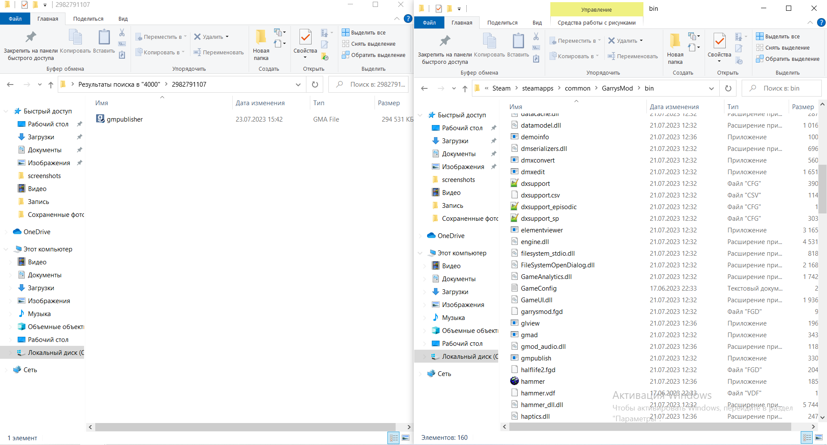The image size is (827, 445).
Task: Click Снять выделение in bin window
Action: coord(783,47)
